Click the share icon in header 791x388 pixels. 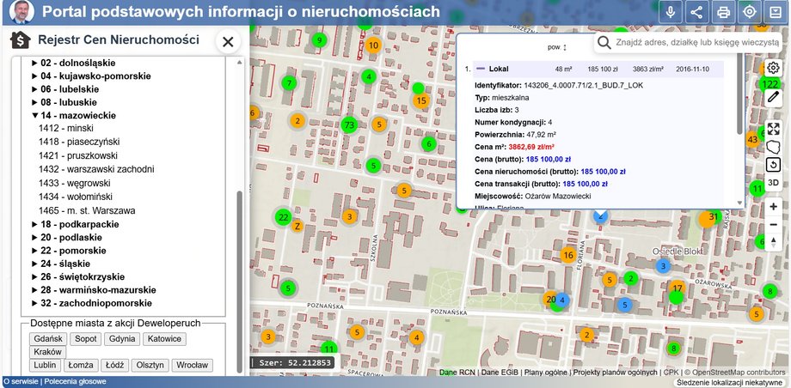coord(696,12)
